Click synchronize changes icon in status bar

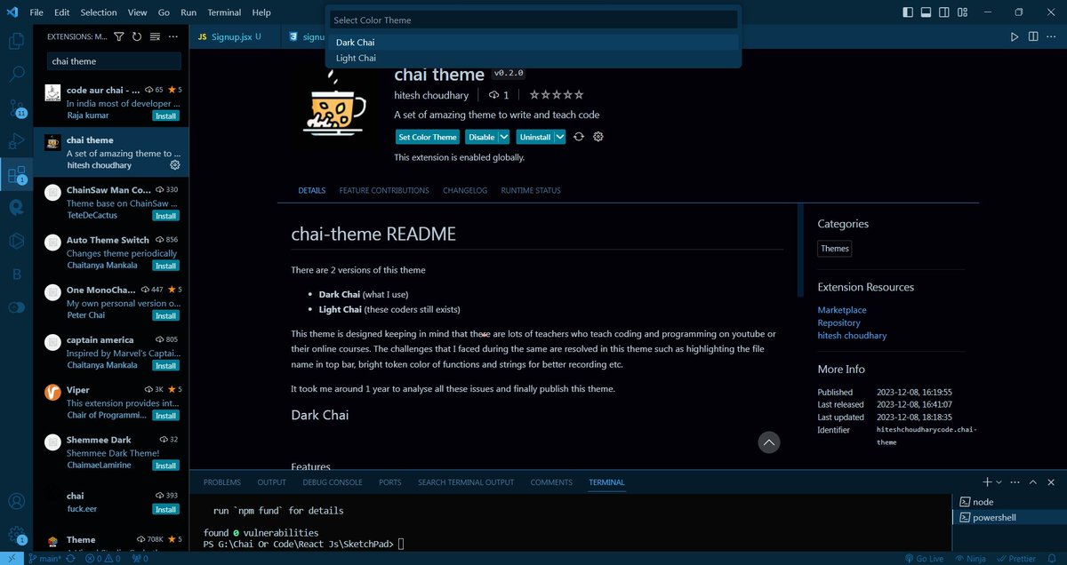pyautogui.click(x=70, y=559)
